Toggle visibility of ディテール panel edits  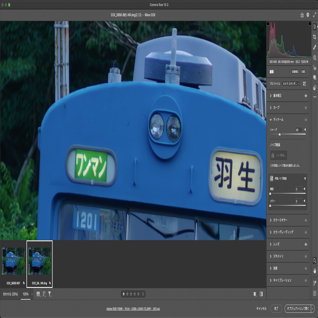click(x=306, y=120)
